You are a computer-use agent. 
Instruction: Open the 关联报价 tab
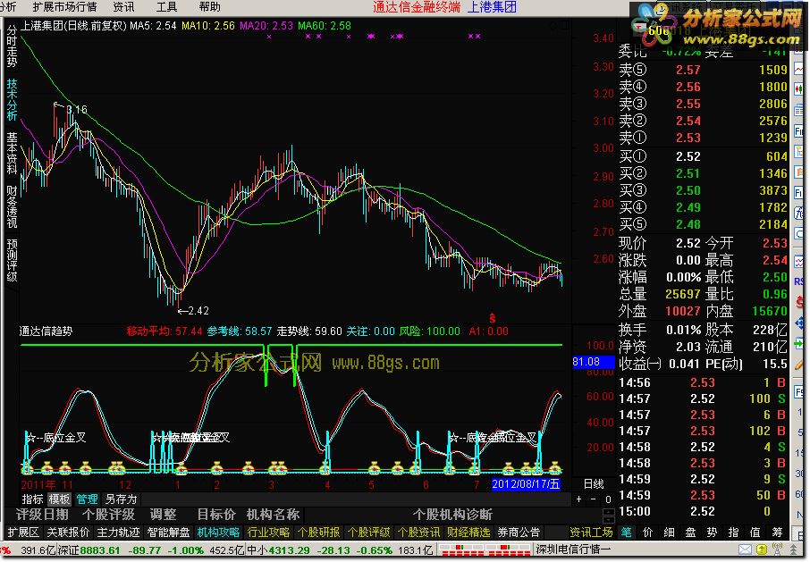point(68,532)
